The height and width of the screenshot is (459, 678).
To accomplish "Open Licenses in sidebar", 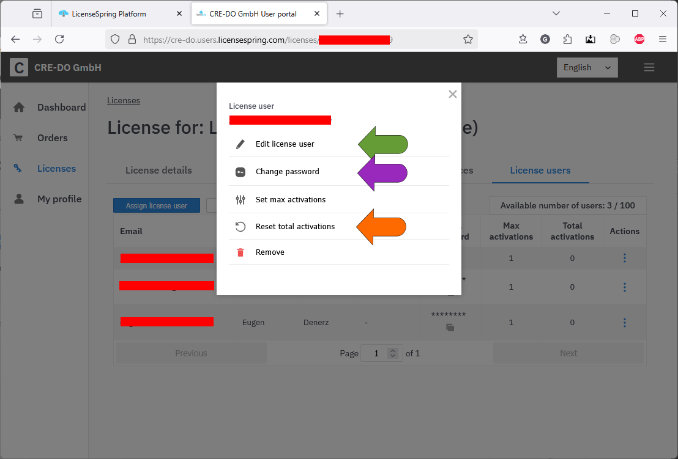I will coord(57,169).
